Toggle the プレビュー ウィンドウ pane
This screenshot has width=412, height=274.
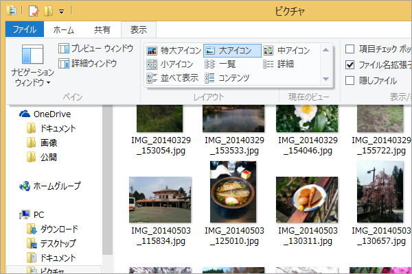tap(96, 49)
